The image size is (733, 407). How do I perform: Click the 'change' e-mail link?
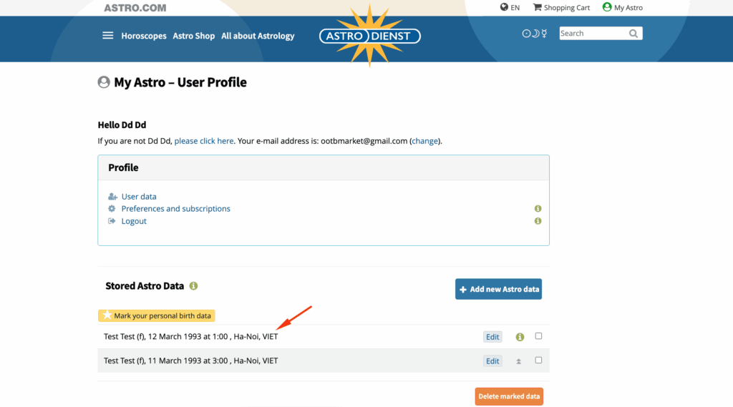pyautogui.click(x=425, y=141)
